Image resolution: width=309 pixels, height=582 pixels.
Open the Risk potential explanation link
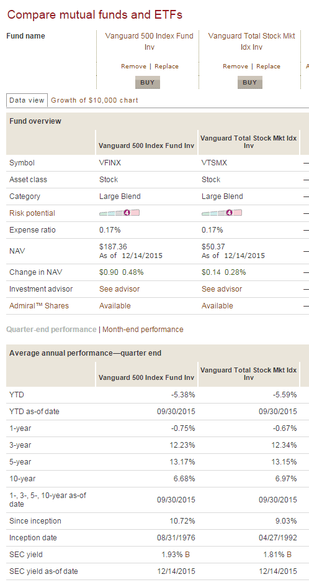coord(32,213)
